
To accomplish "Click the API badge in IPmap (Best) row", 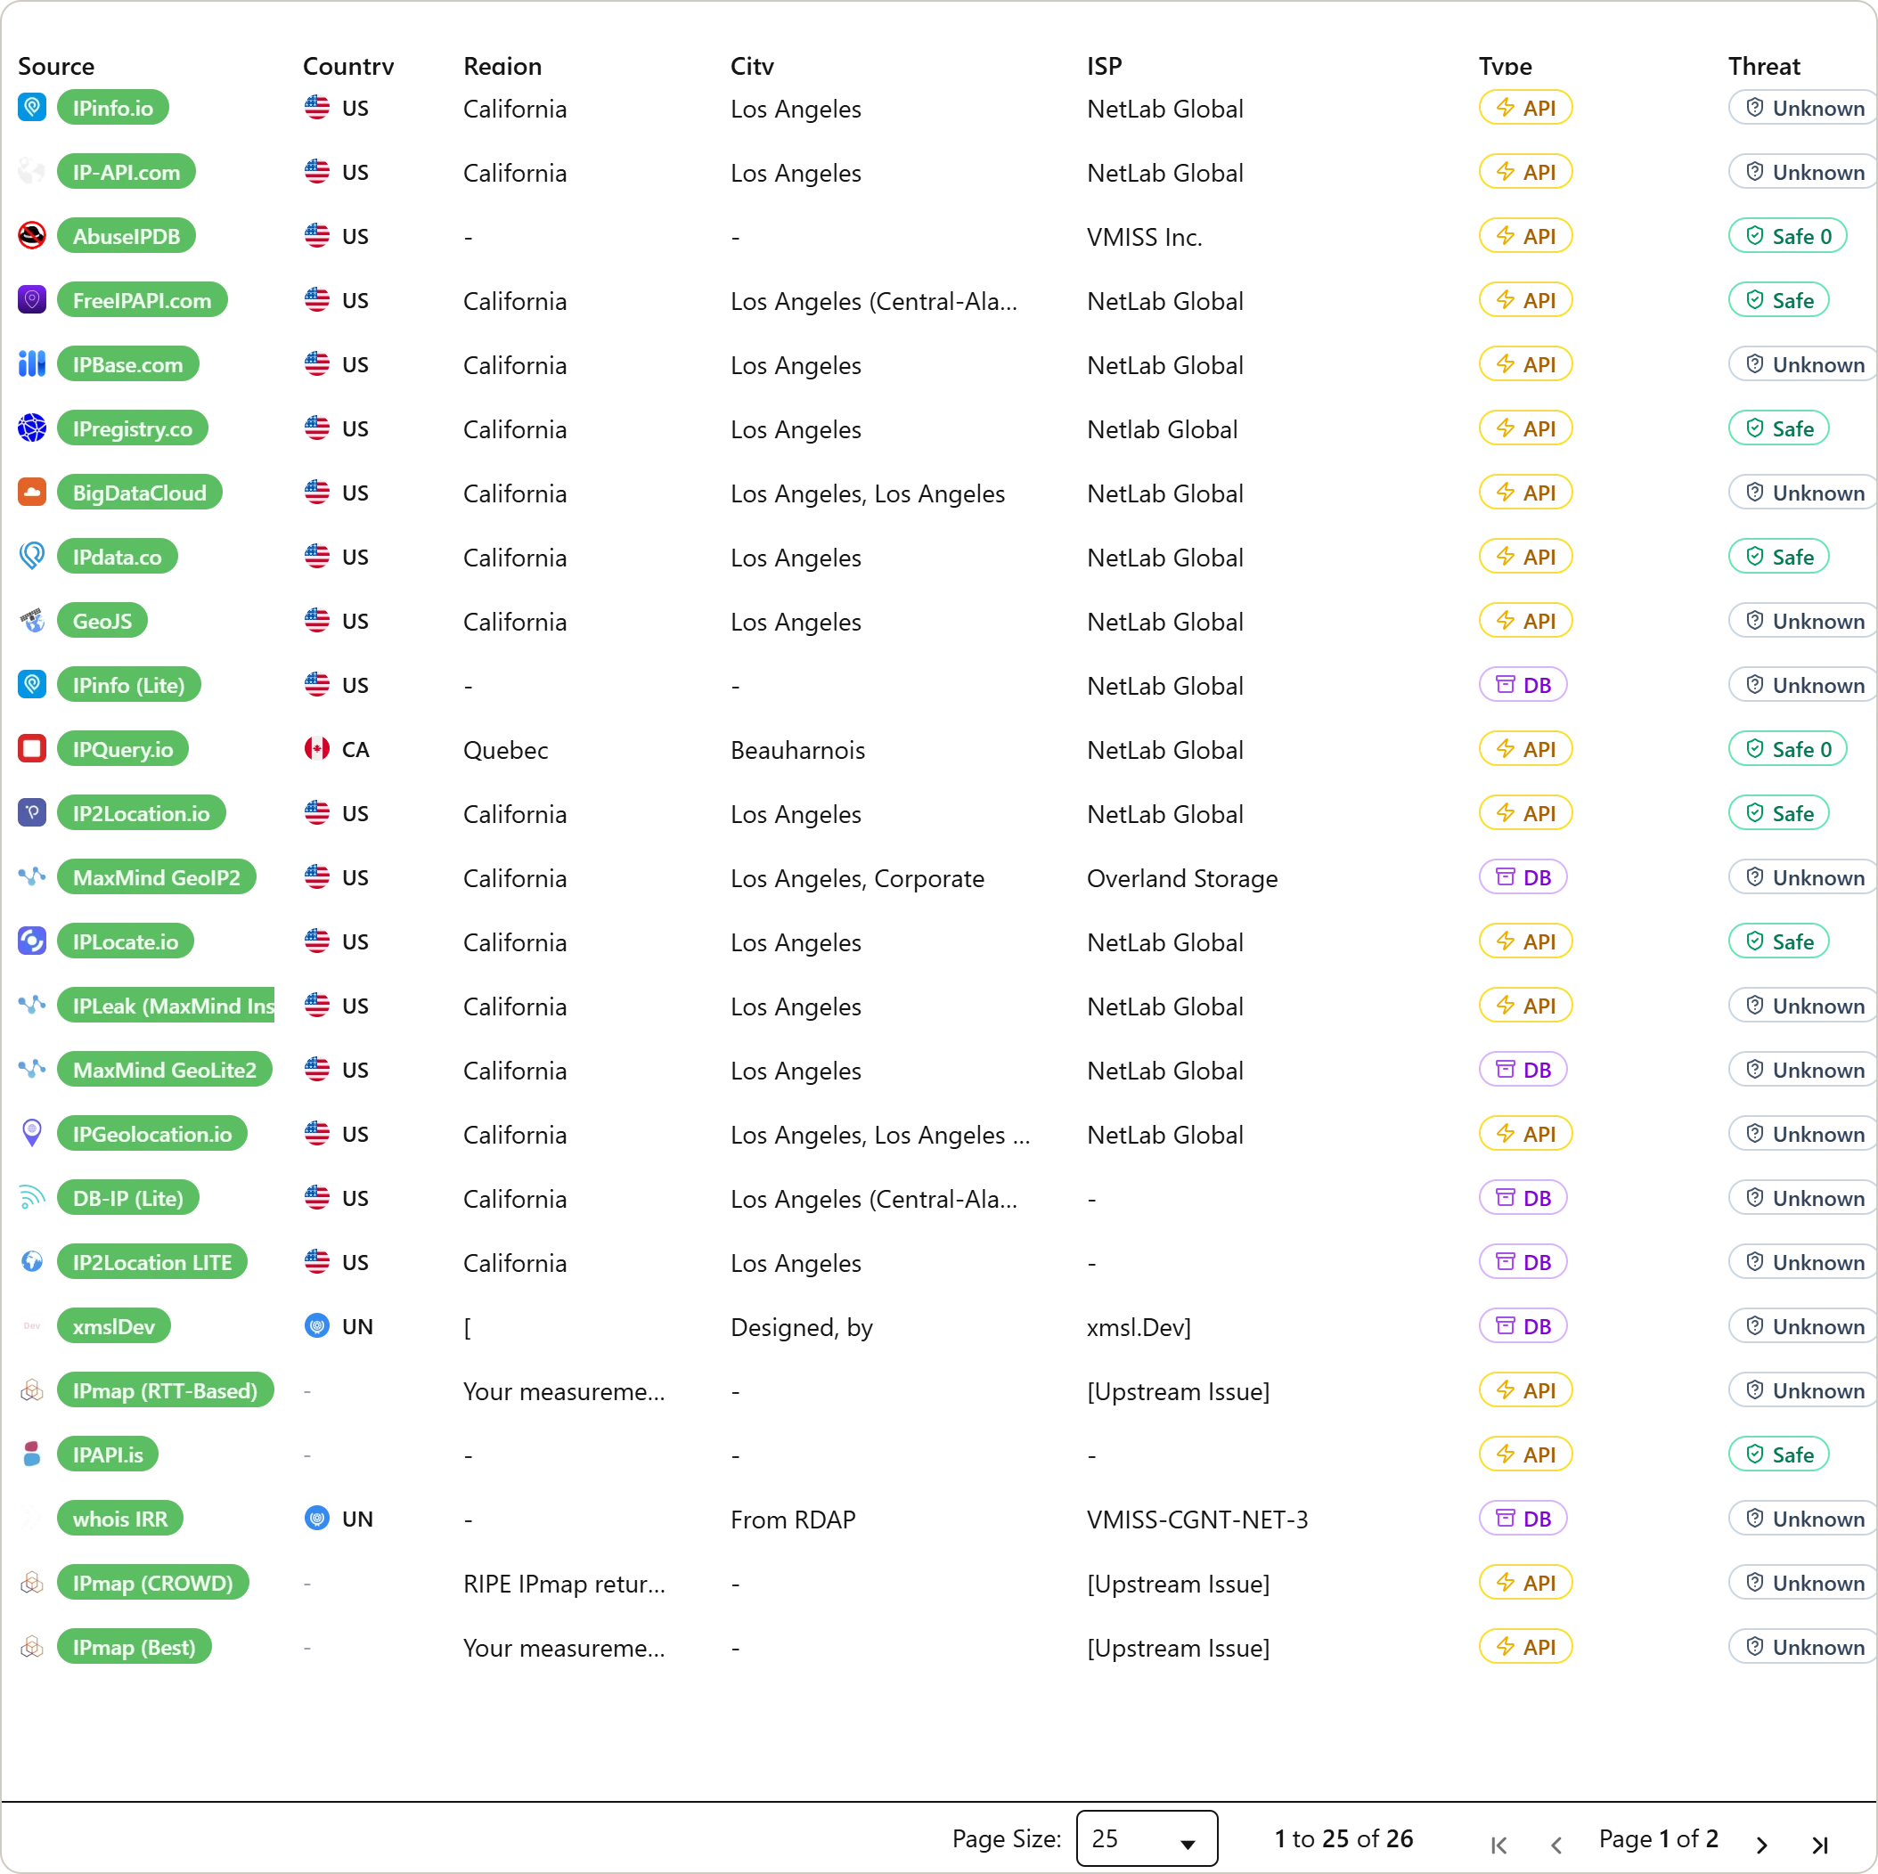I will [x=1526, y=1647].
